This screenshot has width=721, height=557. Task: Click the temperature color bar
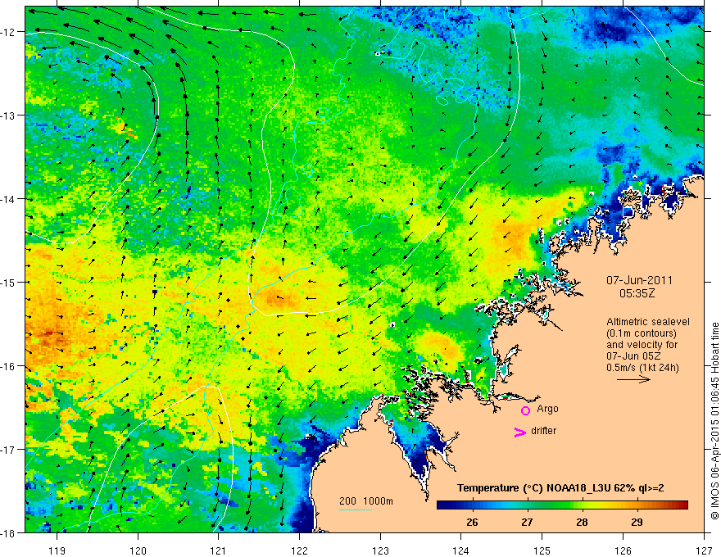562,505
